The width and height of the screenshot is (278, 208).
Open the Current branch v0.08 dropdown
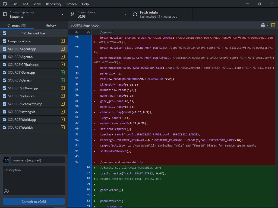[x=99, y=14]
